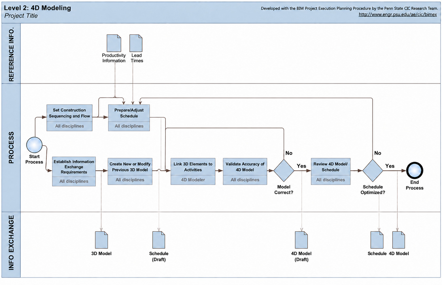Click the Yes label after Model Correct?
Viewport: 442px width, 285px height.
301,166
